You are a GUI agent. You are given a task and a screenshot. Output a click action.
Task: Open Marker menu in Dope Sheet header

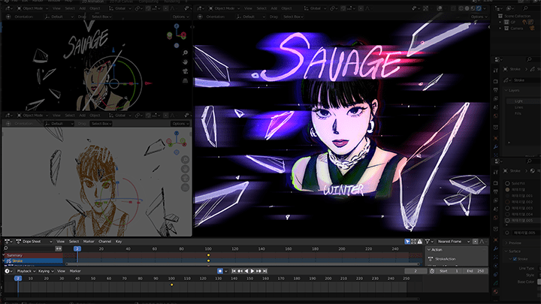(x=89, y=242)
